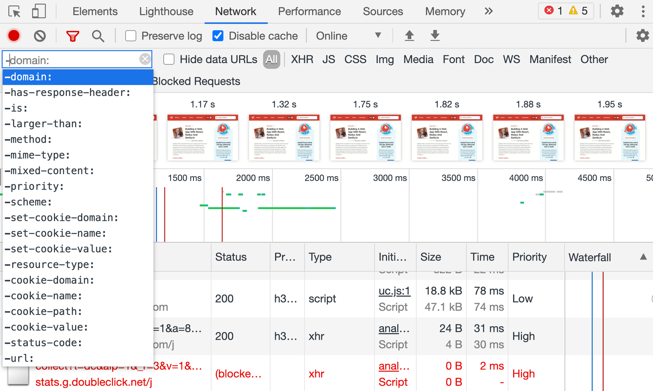Choose -status-code: suggestion
The width and height of the screenshot is (653, 391).
(x=78, y=343)
